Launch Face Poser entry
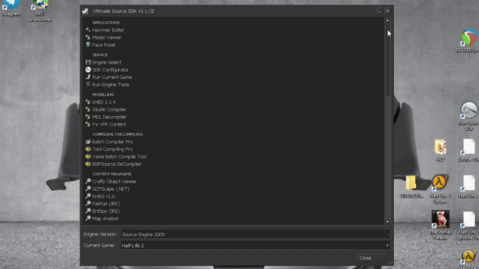This screenshot has width=479, height=269. click(x=104, y=44)
